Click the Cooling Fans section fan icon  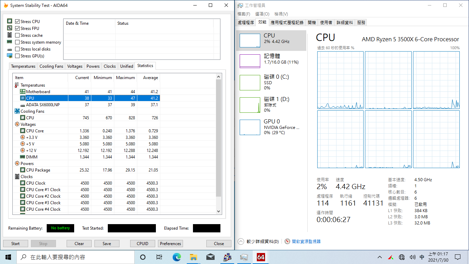tap(17, 111)
